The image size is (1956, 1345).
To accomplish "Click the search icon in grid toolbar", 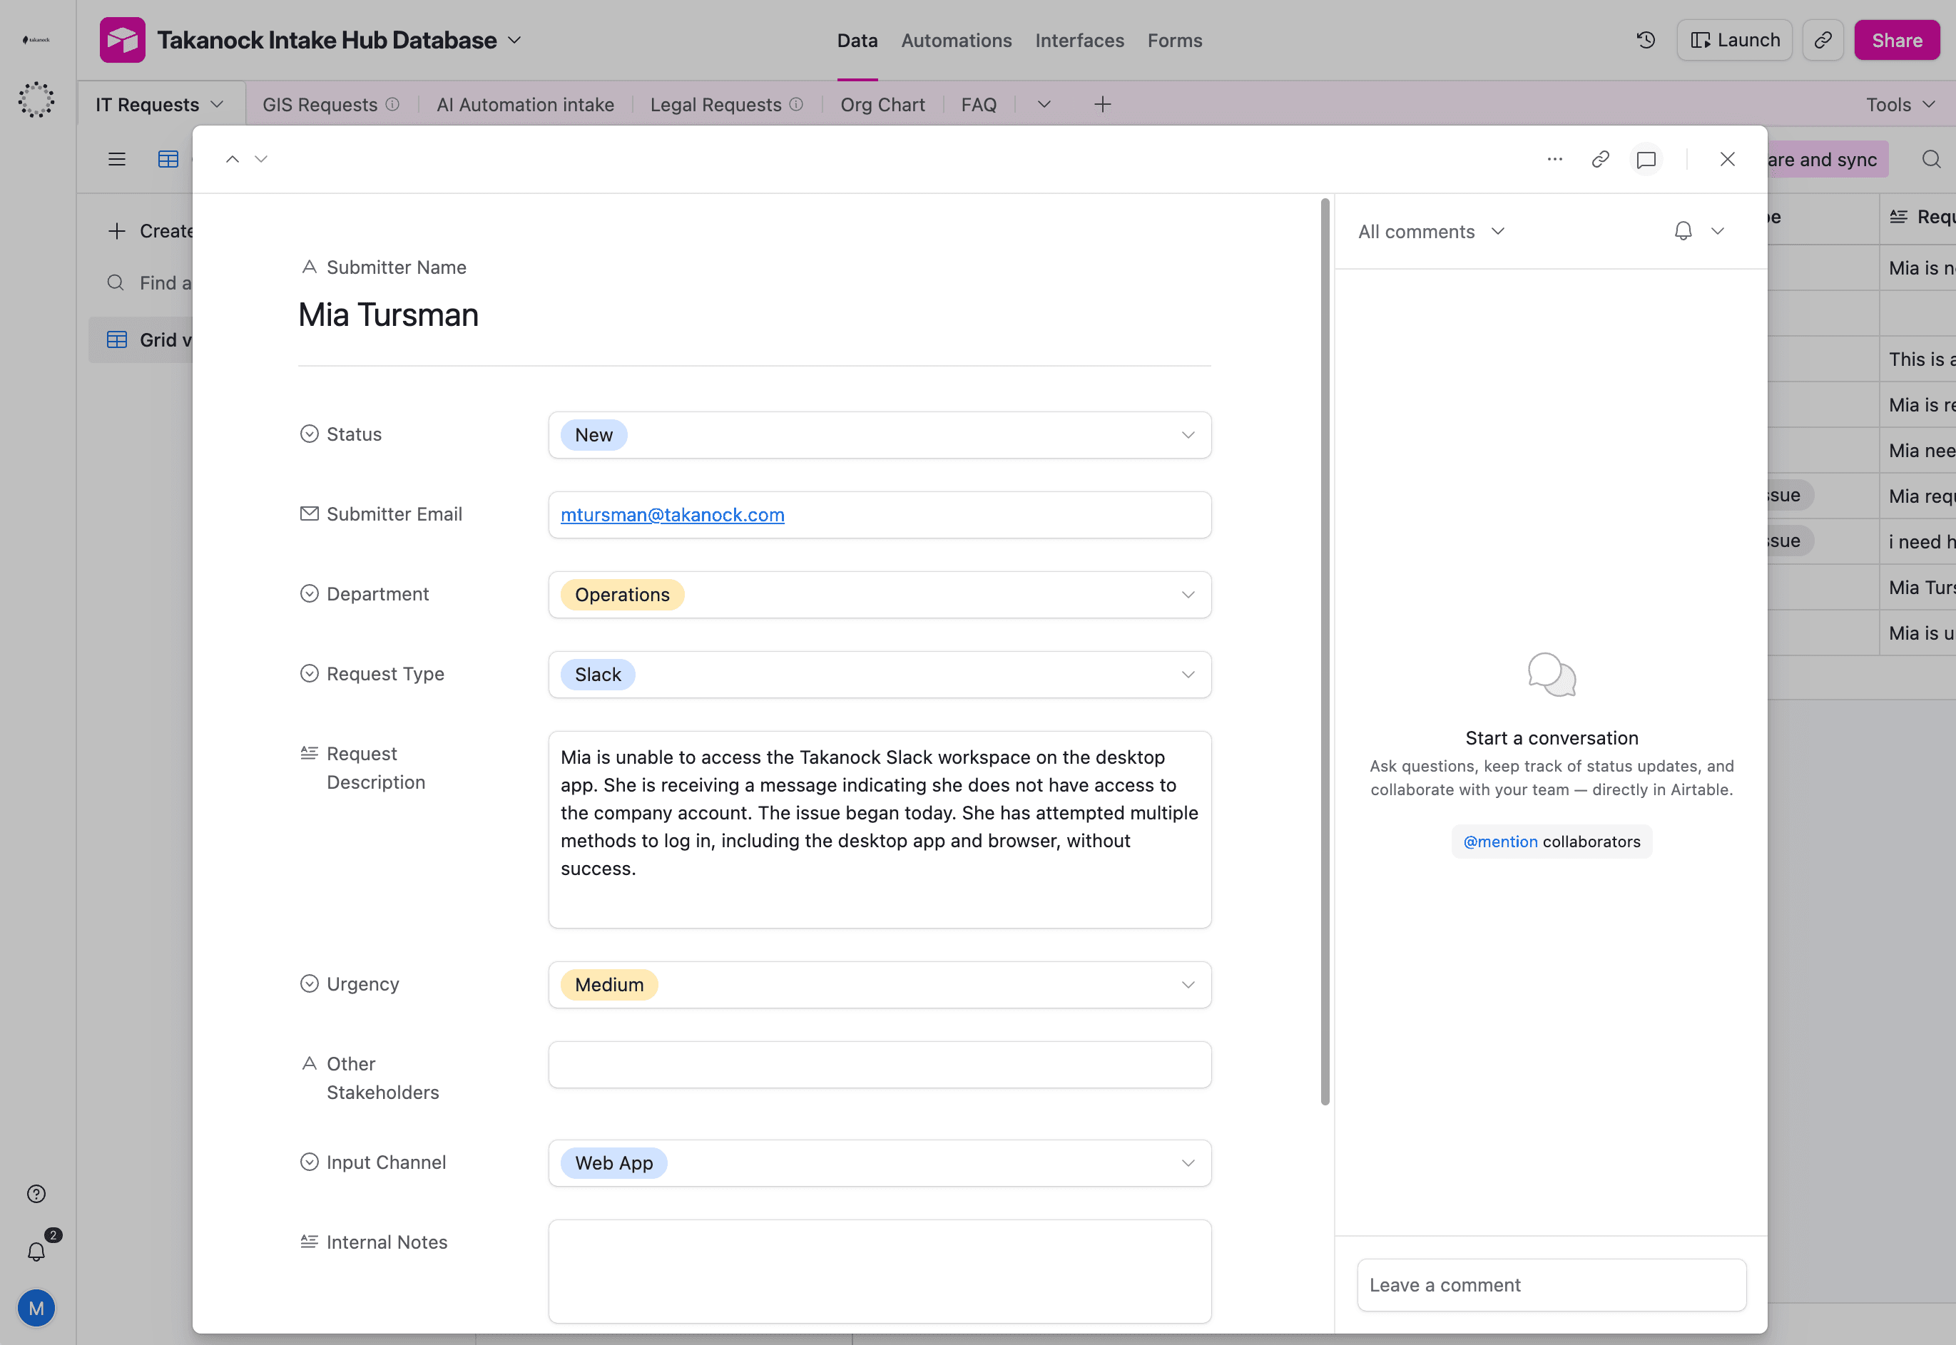I will click(1932, 159).
